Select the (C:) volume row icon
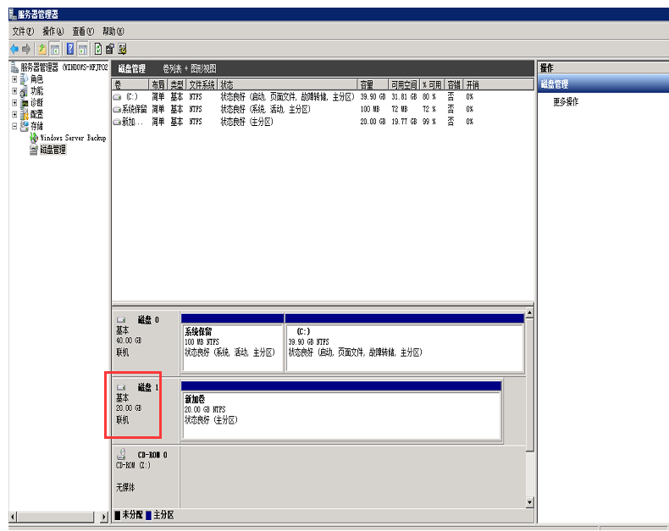 (x=118, y=97)
